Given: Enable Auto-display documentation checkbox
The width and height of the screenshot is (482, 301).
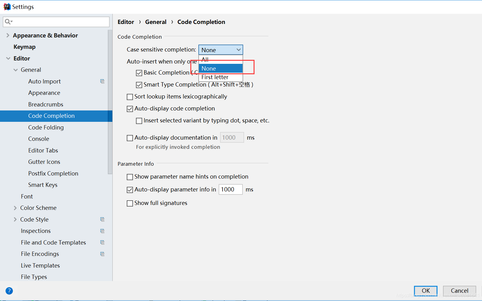Looking at the screenshot, I should pyautogui.click(x=130, y=138).
